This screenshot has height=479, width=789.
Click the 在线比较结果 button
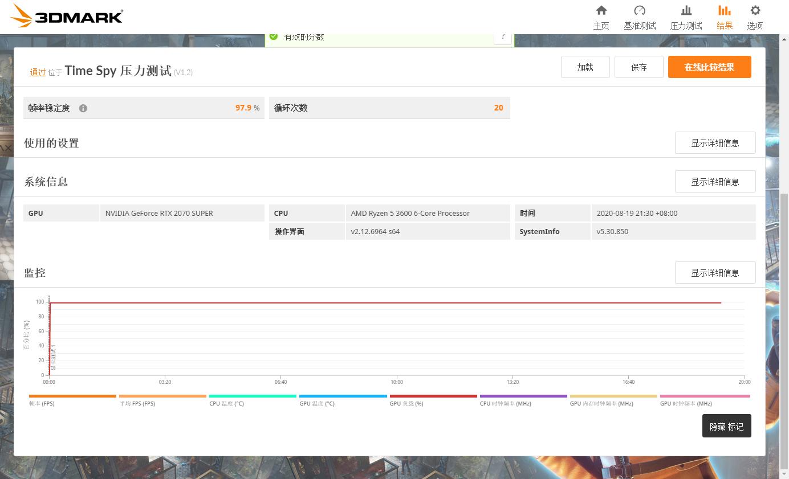[709, 67]
